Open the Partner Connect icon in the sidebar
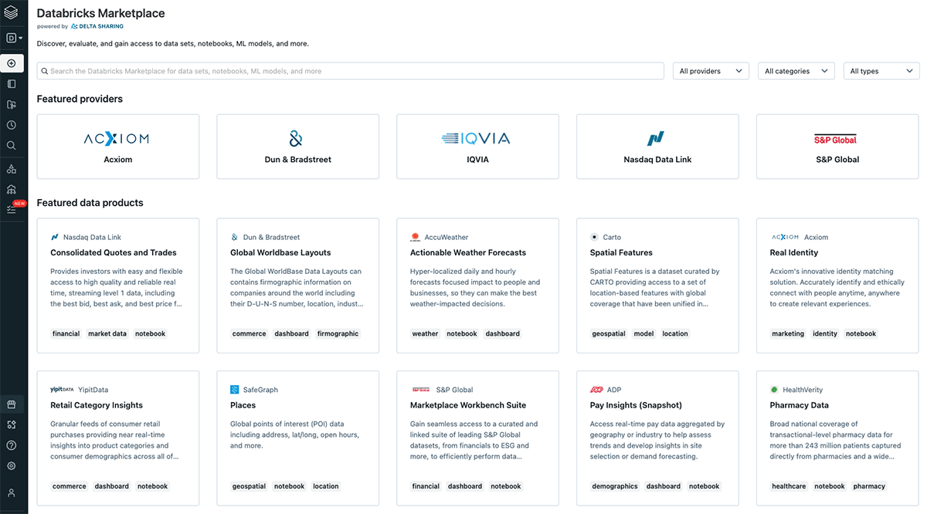927x514 pixels. (12, 424)
